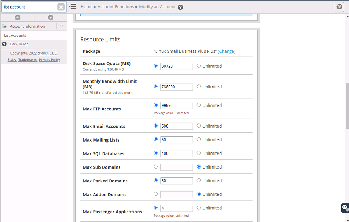This screenshot has width=349, height=222.
Task: Click the empty Max Addon Domains field
Action: coord(177,194)
